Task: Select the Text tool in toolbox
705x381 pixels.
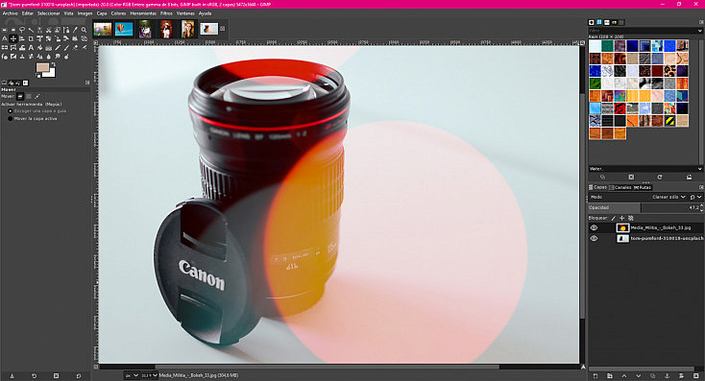Action: click(x=31, y=48)
